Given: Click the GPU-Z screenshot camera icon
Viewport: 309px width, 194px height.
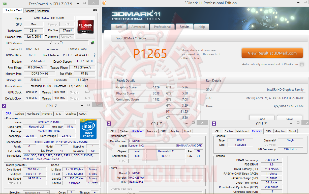Looking at the screenshot, I should [95, 10].
